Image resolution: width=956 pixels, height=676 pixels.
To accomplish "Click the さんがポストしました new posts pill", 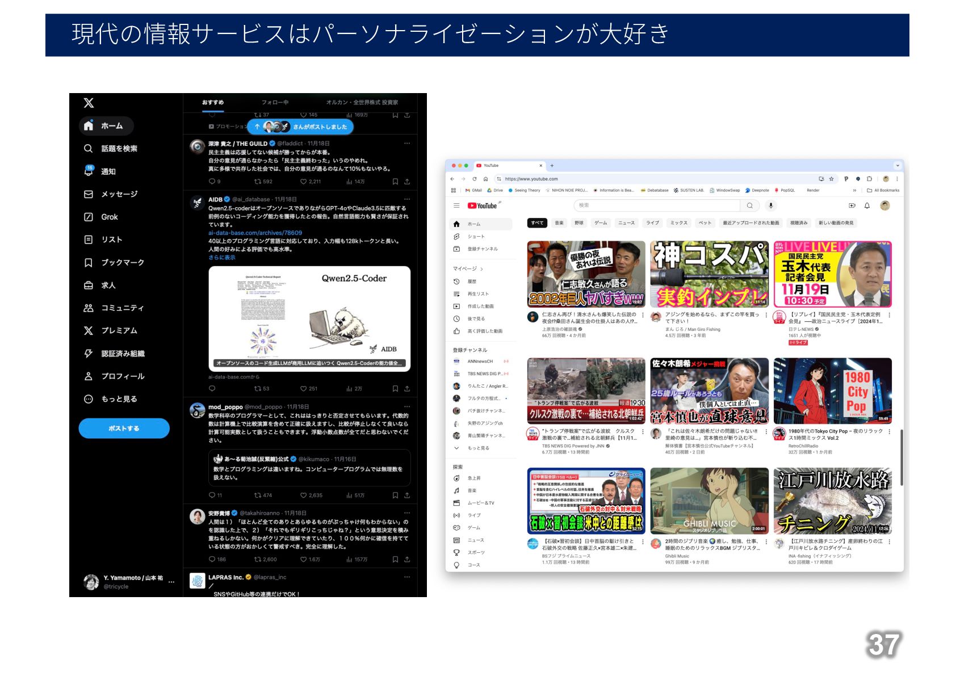I will (x=300, y=127).
